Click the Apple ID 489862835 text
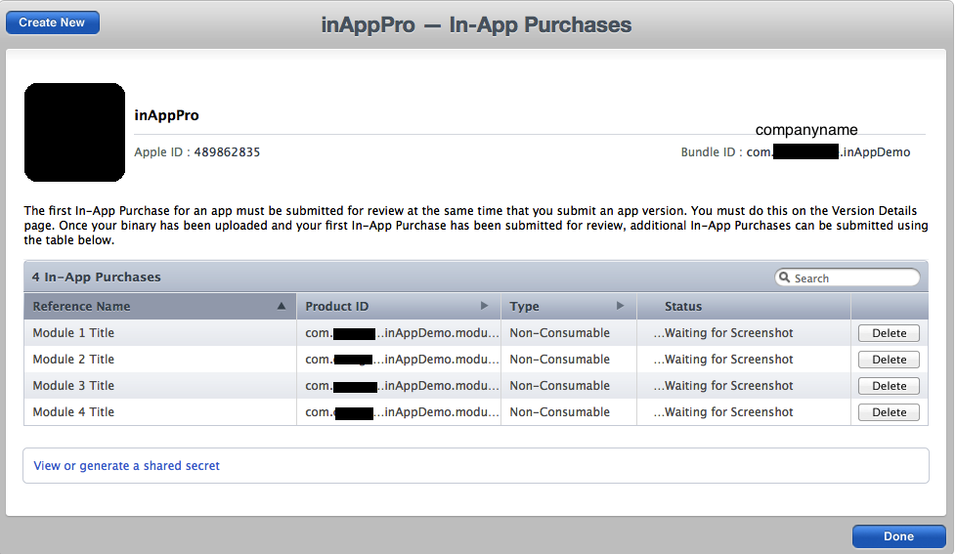 196,151
